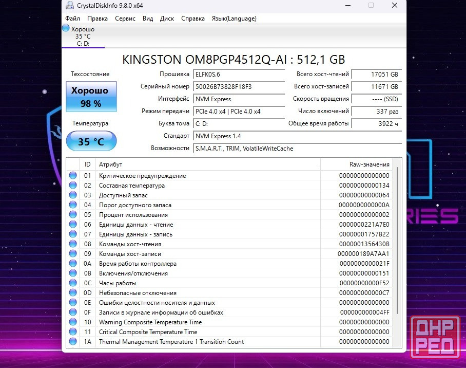This screenshot has width=466, height=368.
Task: Open the Файл menu
Action: coord(72,19)
